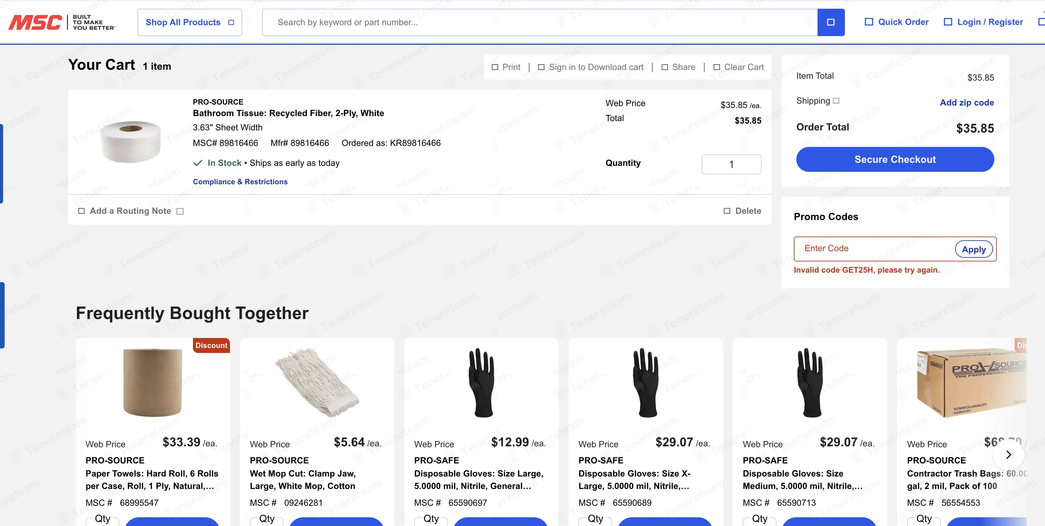This screenshot has width=1045, height=526.
Task: Open the Contractor Trash Bags box image
Action: pyautogui.click(x=971, y=382)
